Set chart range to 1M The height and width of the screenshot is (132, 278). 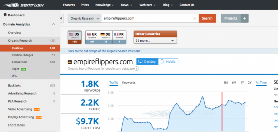[x=225, y=83]
